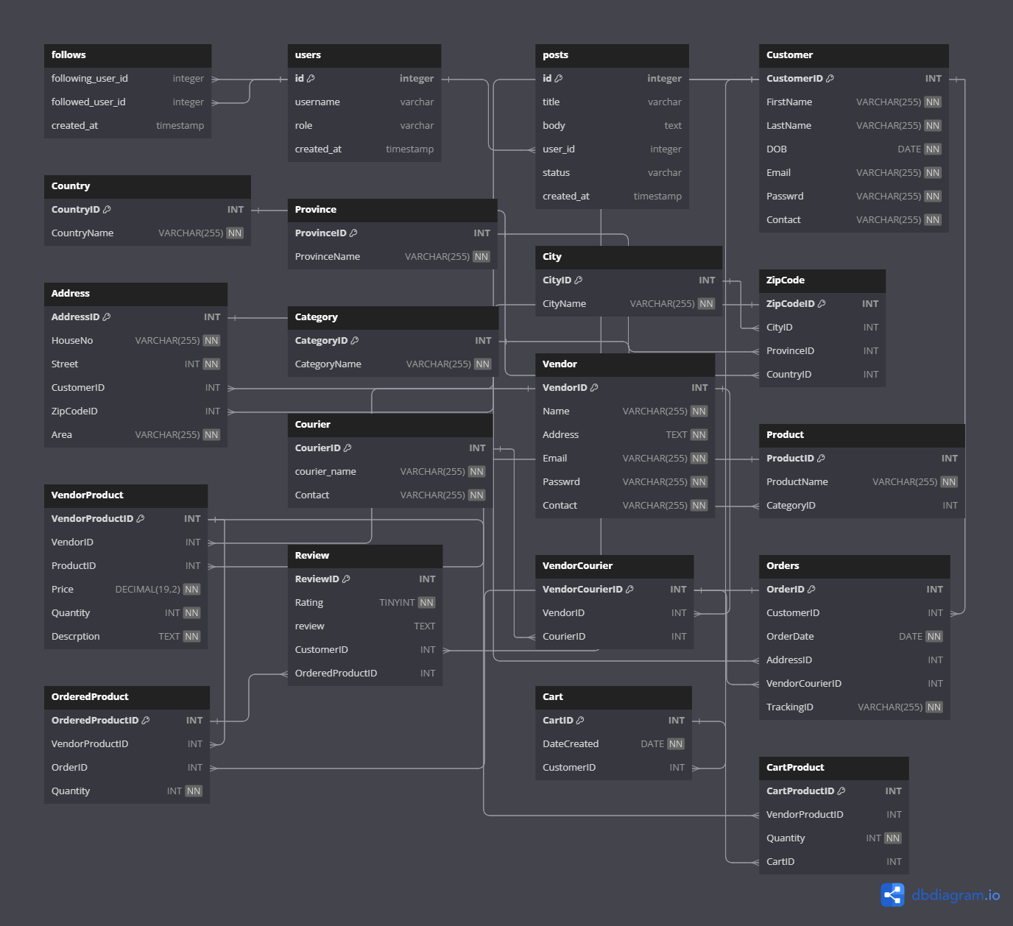Select the body text field in posts
This screenshot has height=926, width=1013.
[612, 126]
